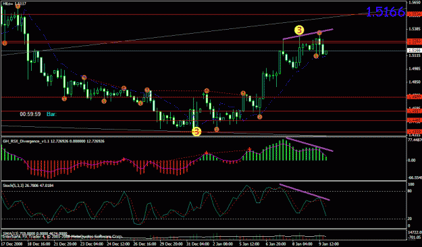Viewport: 422px width, 247px height.
Task: Click the -701.05 volume scale value
Action: [x=414, y=238]
